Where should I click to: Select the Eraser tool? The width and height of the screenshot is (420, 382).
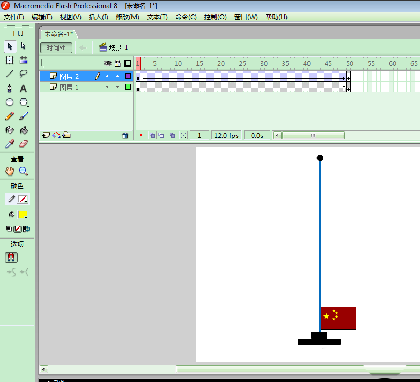pos(24,144)
